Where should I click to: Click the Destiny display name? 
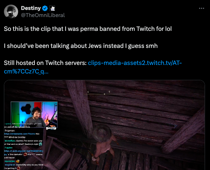(x=31, y=8)
